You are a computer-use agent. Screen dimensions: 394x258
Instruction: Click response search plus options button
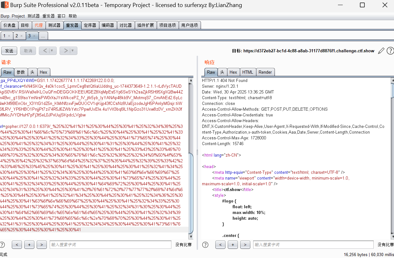233,245
